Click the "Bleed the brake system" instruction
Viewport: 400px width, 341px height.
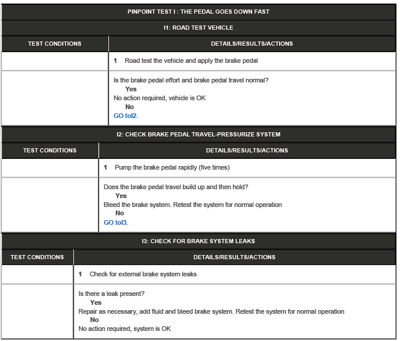(192, 205)
